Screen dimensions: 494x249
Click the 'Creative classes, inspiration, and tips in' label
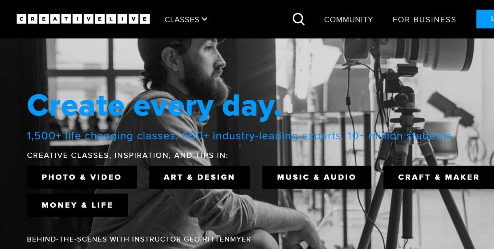pyautogui.click(x=127, y=155)
